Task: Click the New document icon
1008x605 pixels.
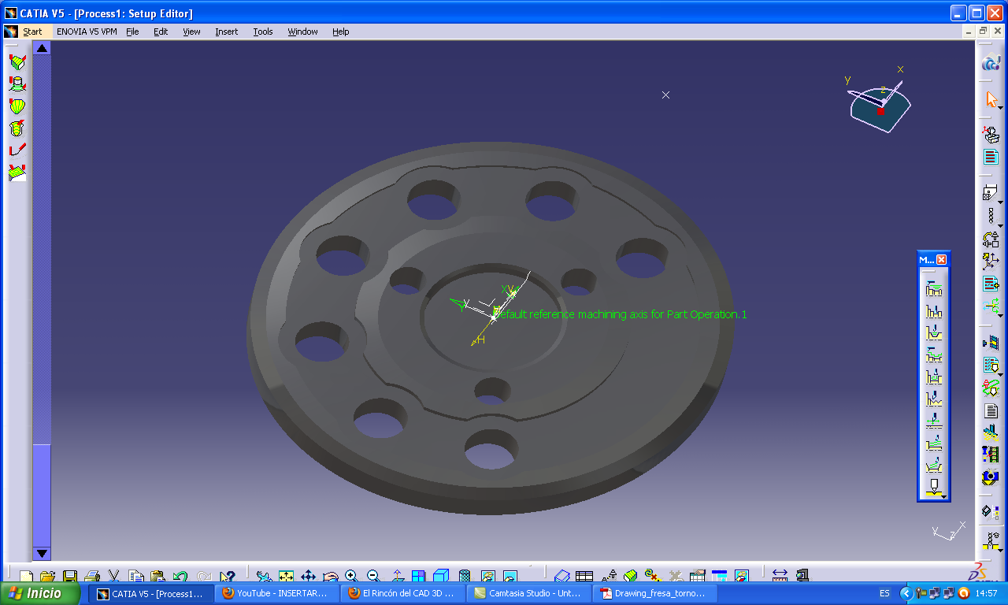Action: pyautogui.click(x=26, y=577)
